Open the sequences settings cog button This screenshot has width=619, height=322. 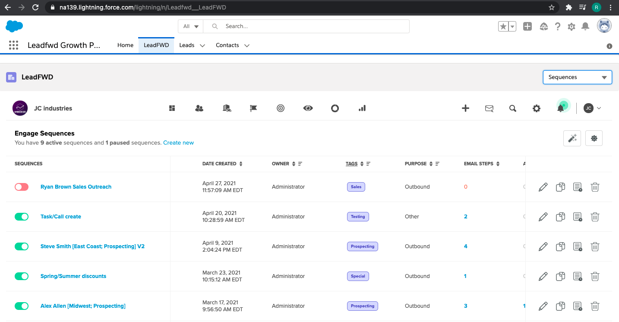[594, 138]
